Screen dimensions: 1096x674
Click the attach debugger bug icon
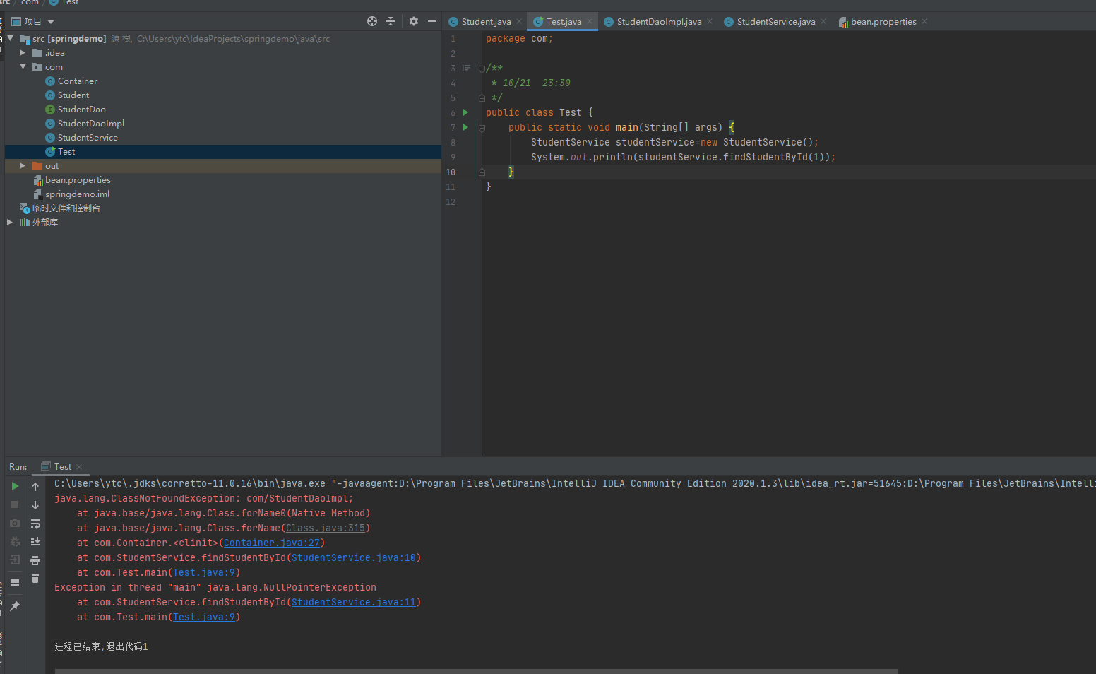pos(15,541)
